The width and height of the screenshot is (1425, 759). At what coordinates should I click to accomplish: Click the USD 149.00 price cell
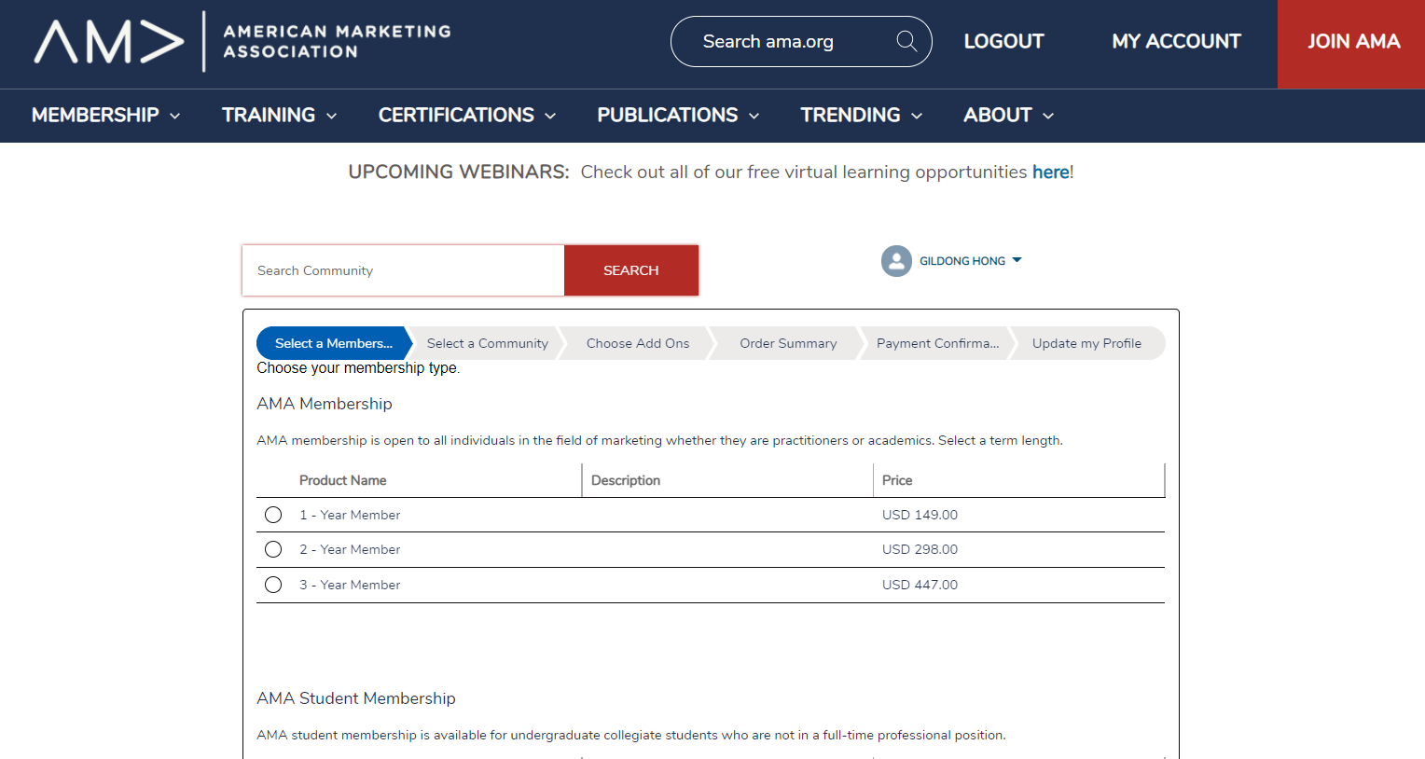coord(920,515)
